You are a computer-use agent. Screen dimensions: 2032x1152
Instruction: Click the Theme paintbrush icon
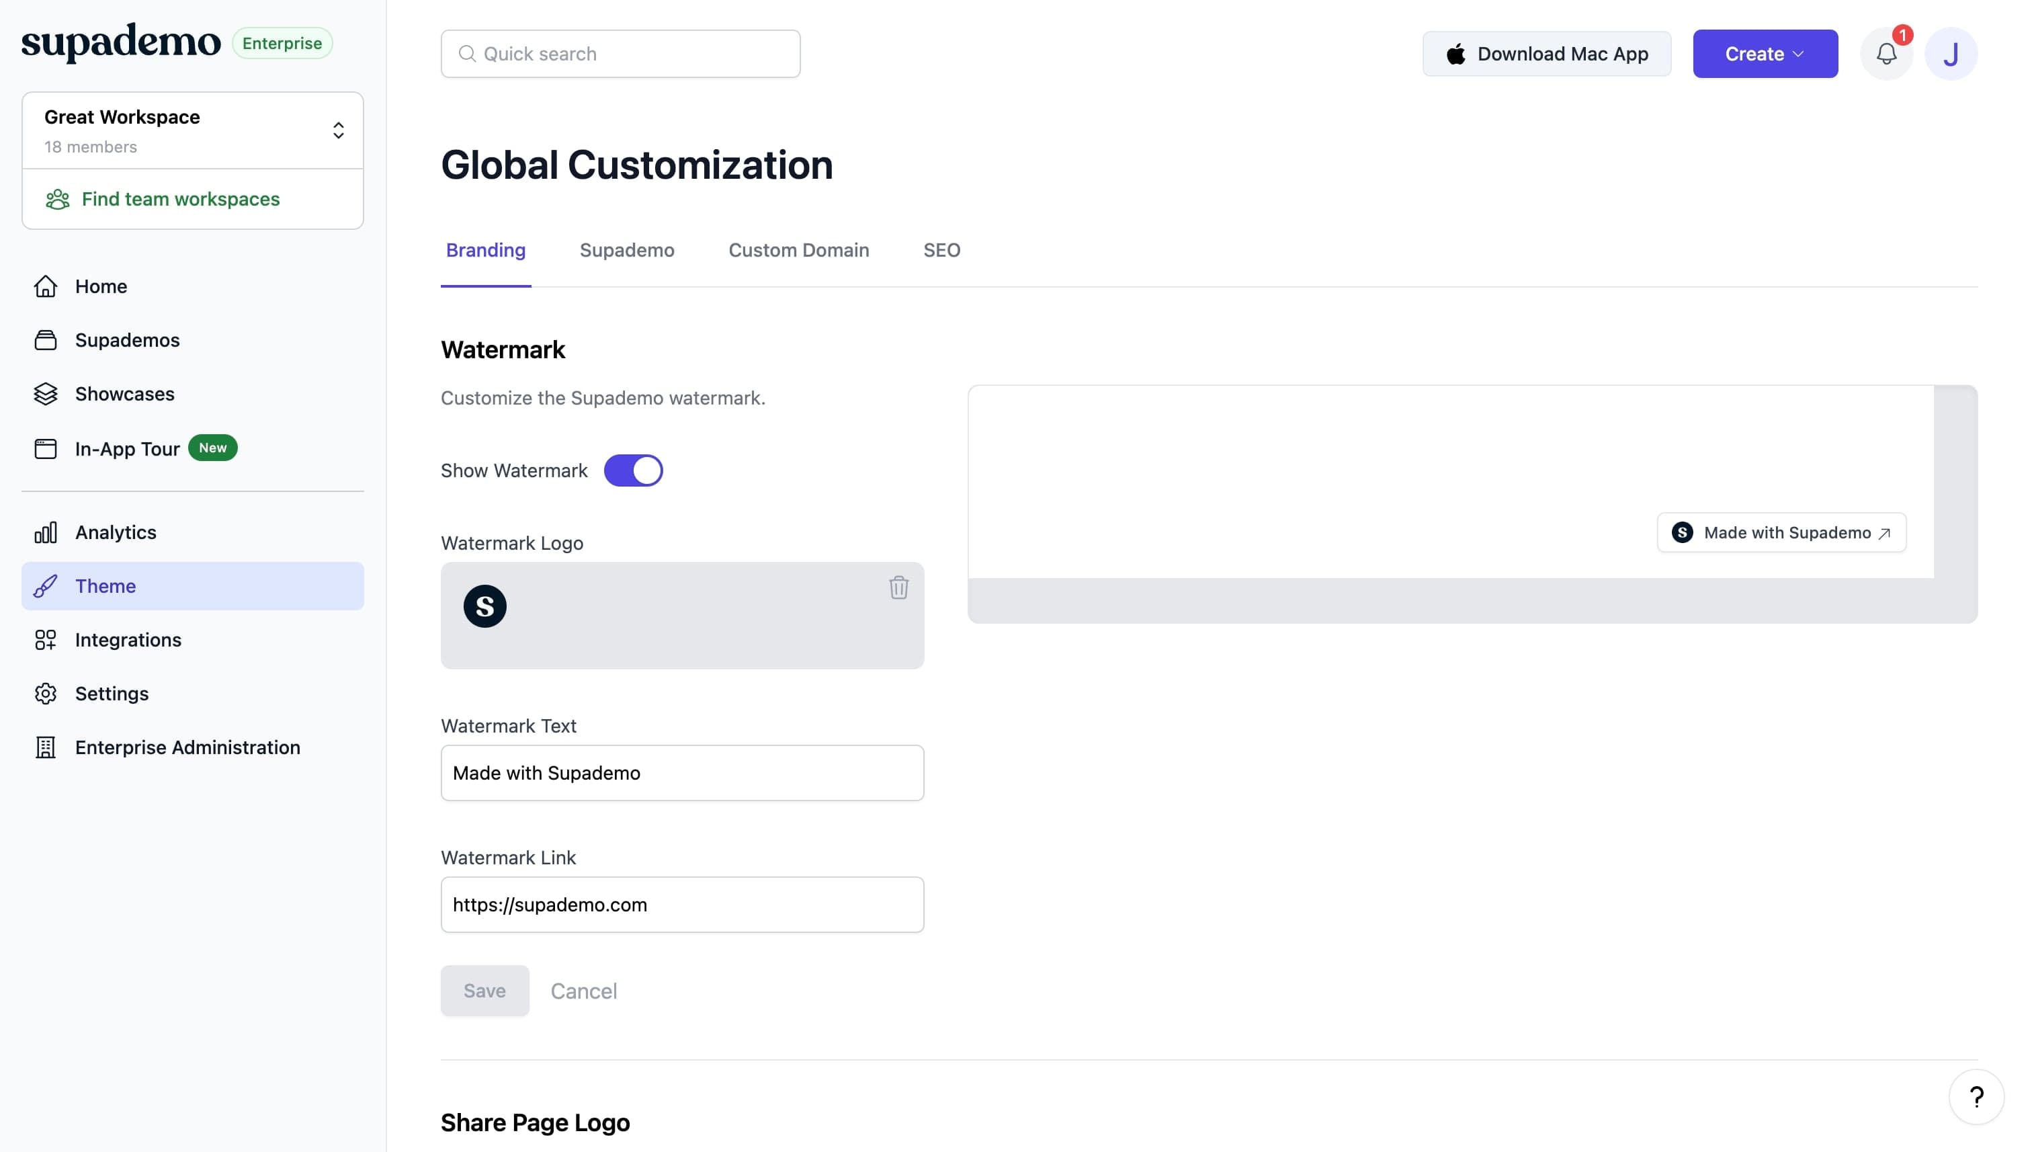[46, 586]
